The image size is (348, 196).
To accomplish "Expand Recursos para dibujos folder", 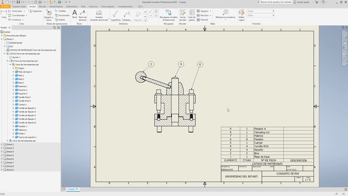I will click(x=2, y=36).
